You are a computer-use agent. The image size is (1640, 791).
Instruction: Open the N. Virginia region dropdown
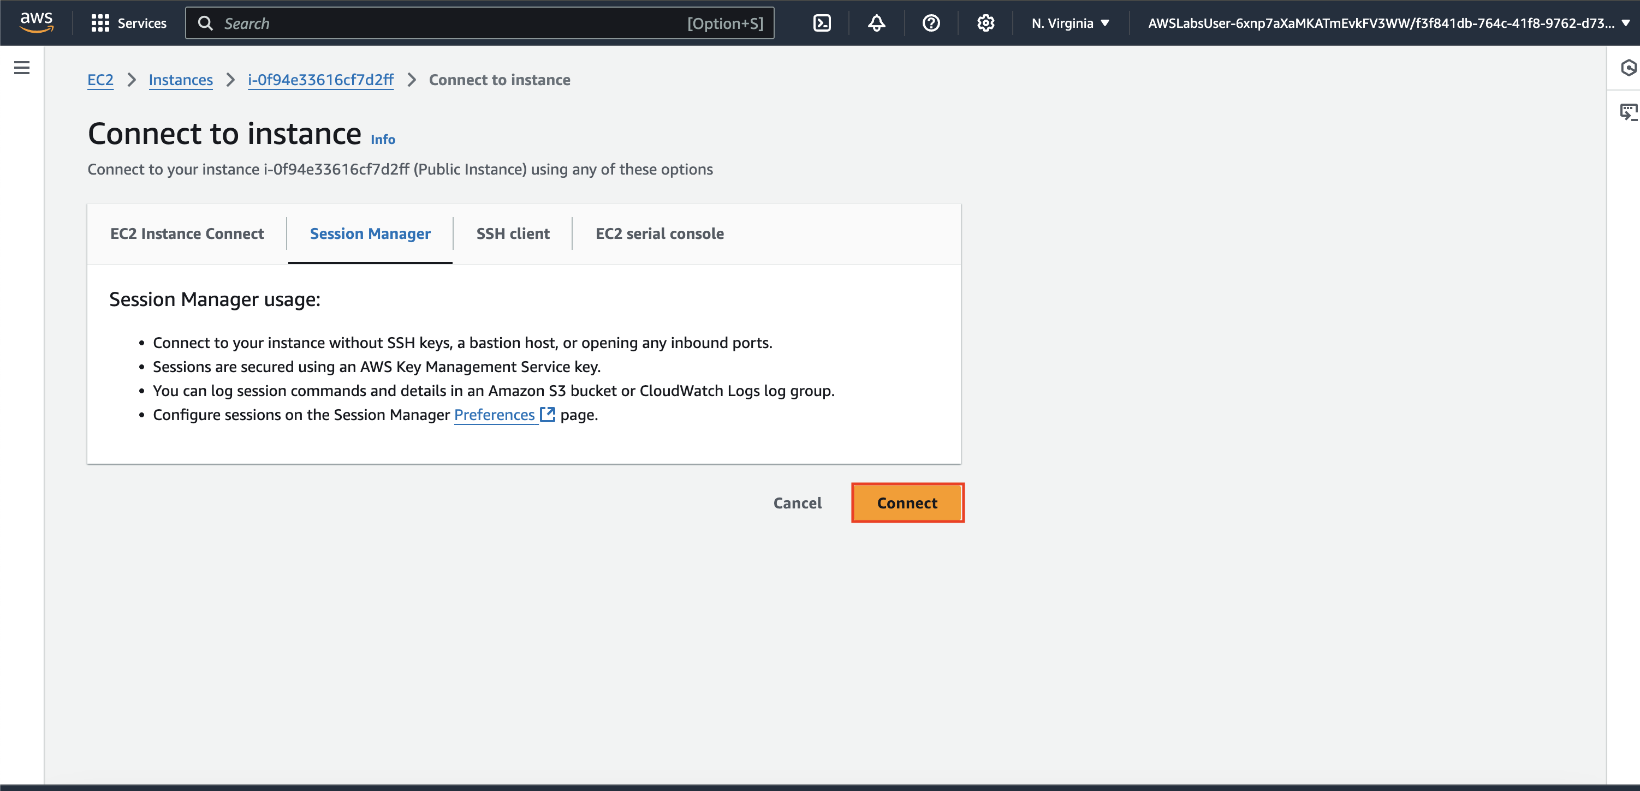tap(1070, 23)
